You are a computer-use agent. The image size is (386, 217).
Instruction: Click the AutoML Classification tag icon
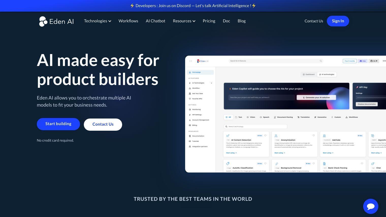click(228, 164)
